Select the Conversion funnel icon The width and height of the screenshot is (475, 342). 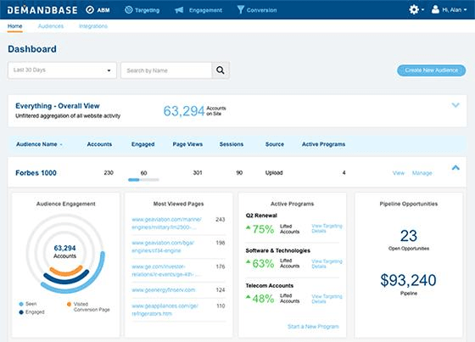tap(241, 9)
